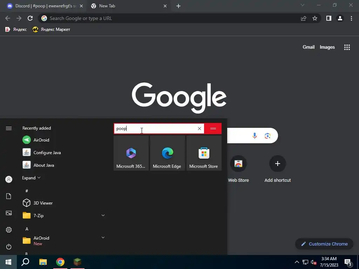Close the Discord tab
Viewport: 359px width, 269px height.
81,6
